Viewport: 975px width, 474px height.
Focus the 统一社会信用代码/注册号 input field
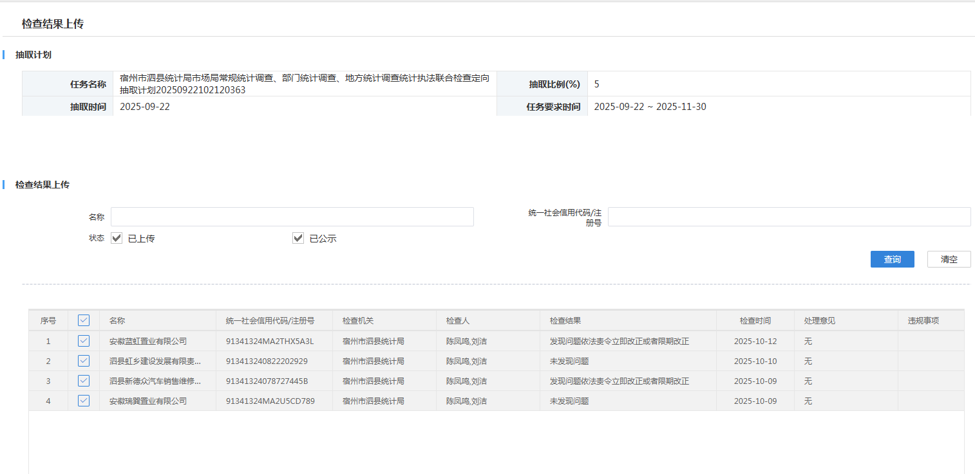(x=789, y=217)
